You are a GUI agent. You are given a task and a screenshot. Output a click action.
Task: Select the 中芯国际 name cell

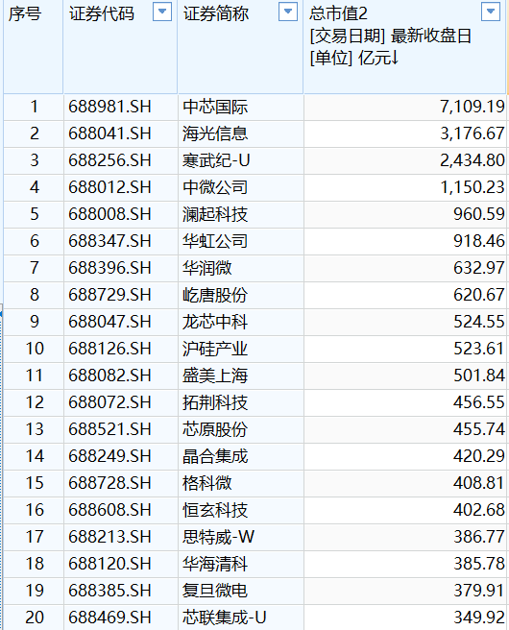[x=240, y=107]
